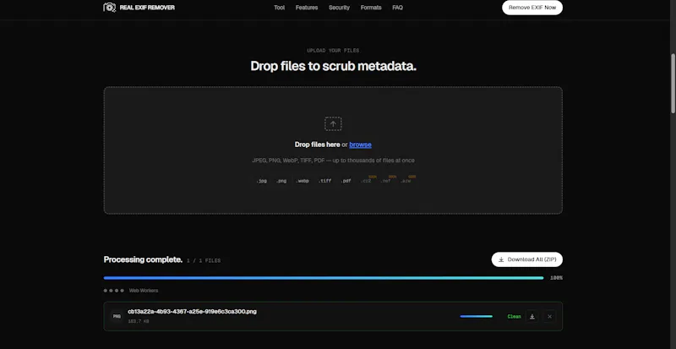Select the cb13a22a file name
This screenshot has height=349, width=676.
(193, 312)
